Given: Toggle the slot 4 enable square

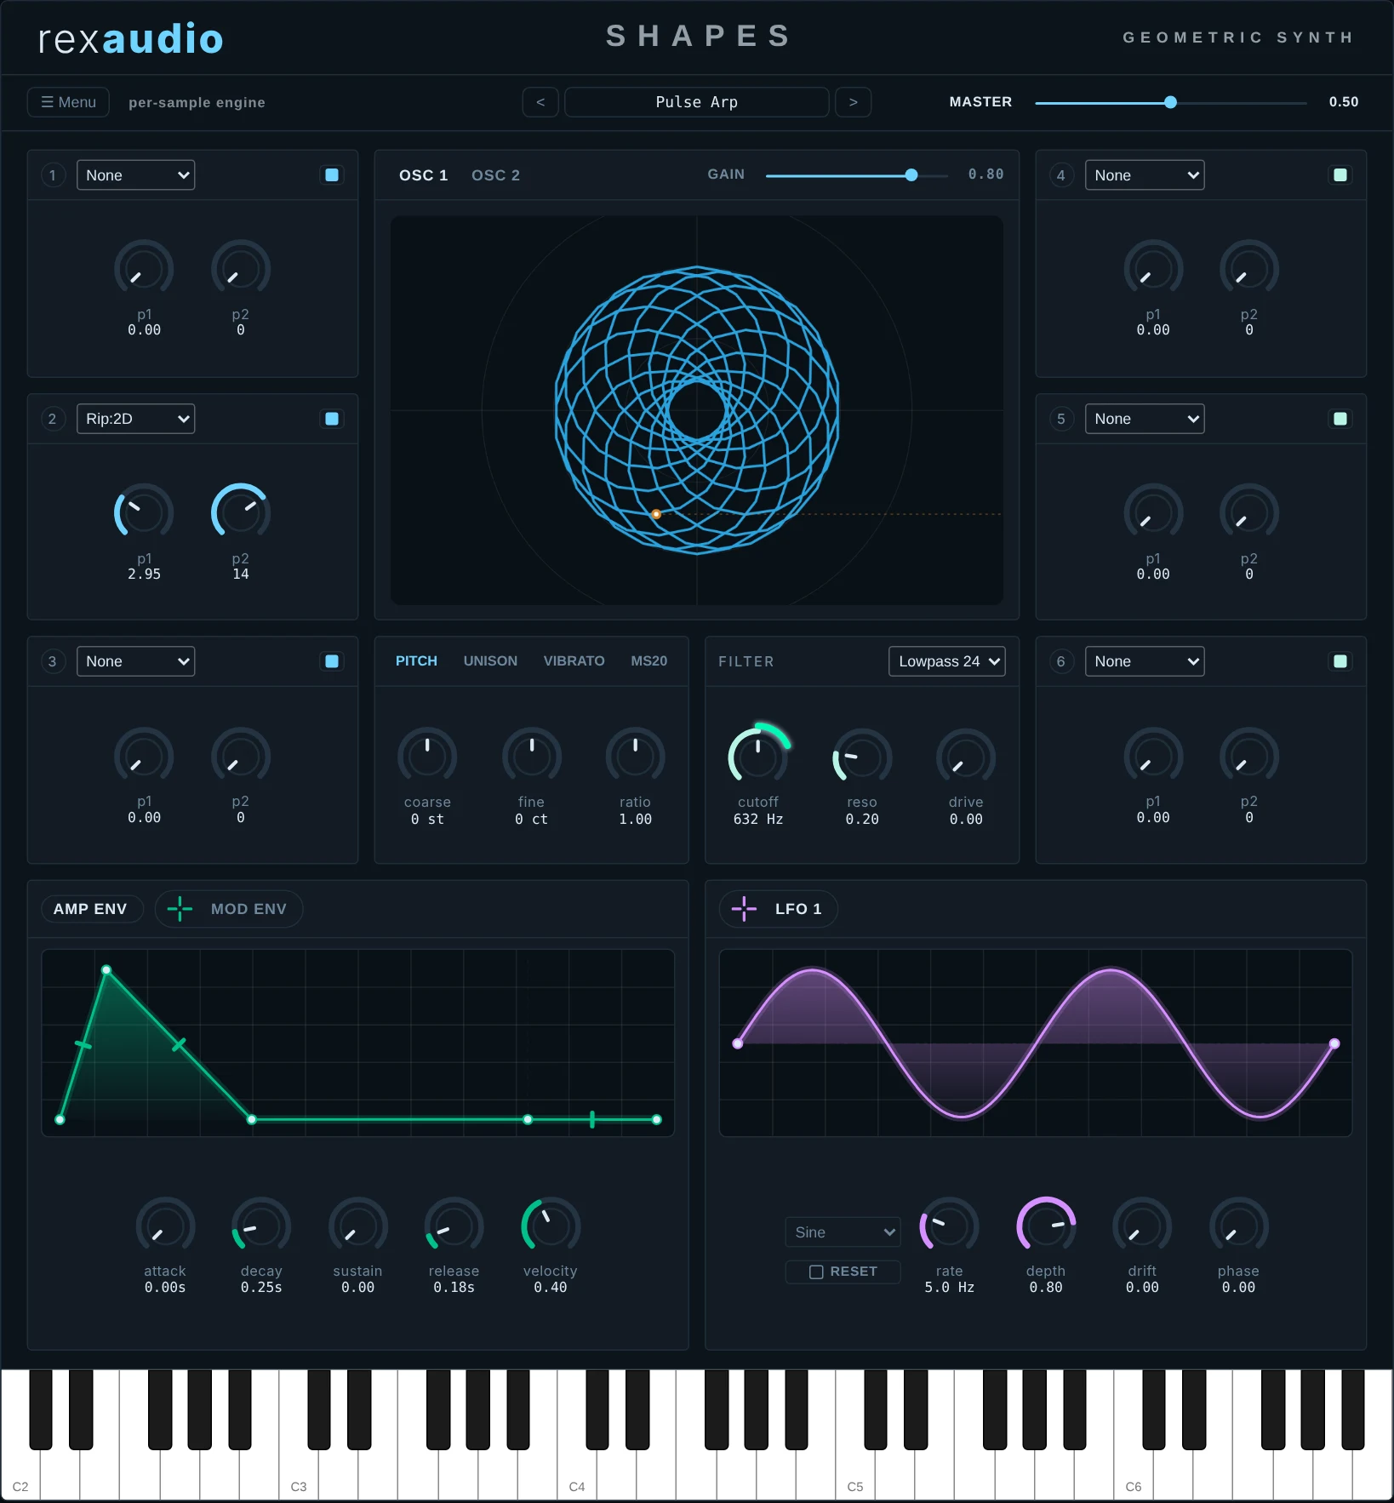Looking at the screenshot, I should pos(1340,174).
